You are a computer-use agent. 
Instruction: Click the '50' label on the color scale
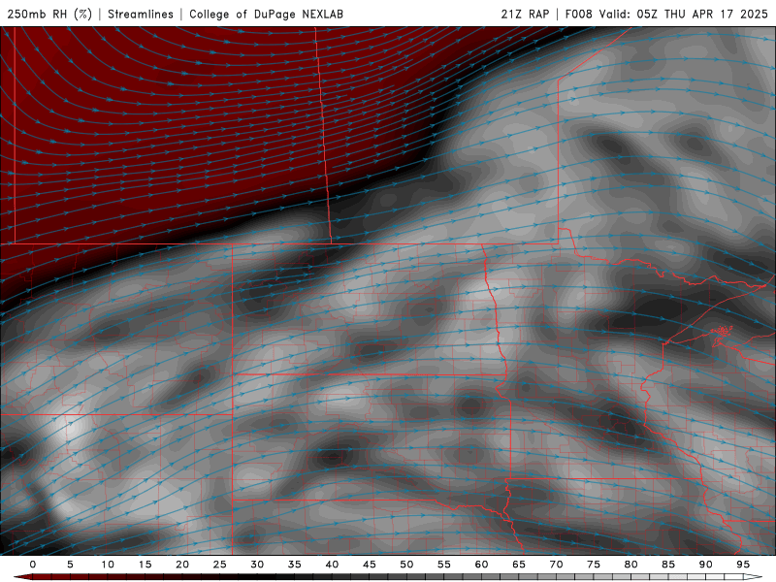pyautogui.click(x=406, y=565)
